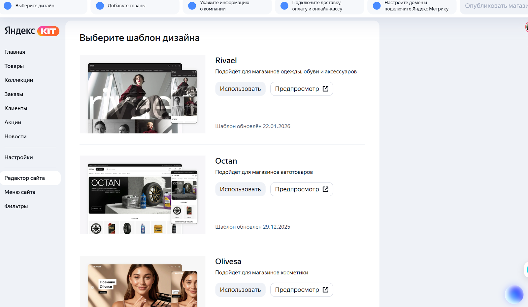
Task: Click the domain setup step circle icon
Action: (x=377, y=6)
